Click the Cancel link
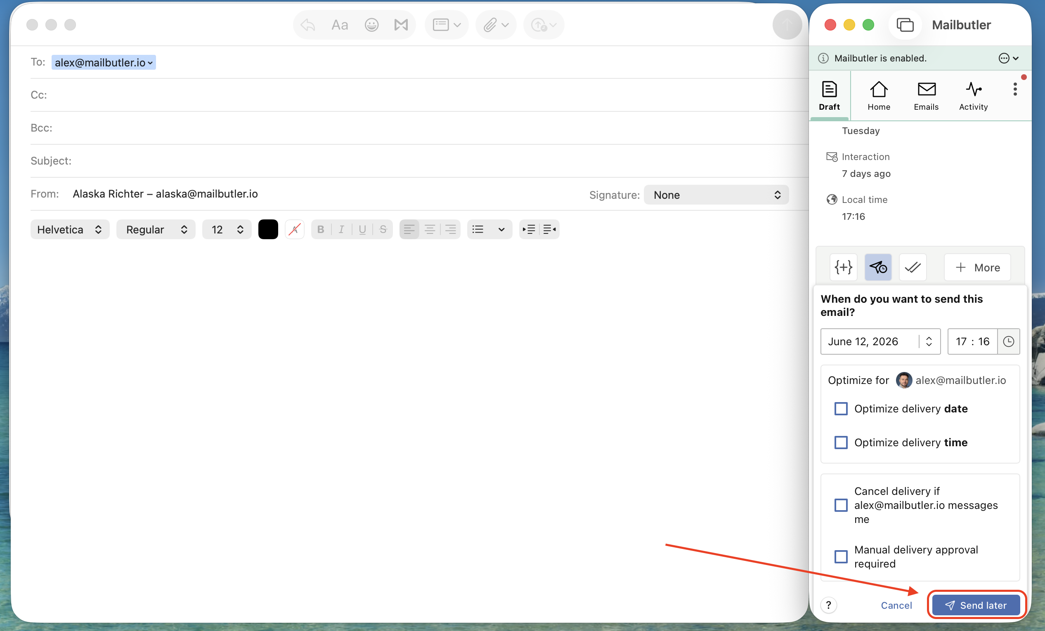Viewport: 1045px width, 631px height. pos(896,605)
